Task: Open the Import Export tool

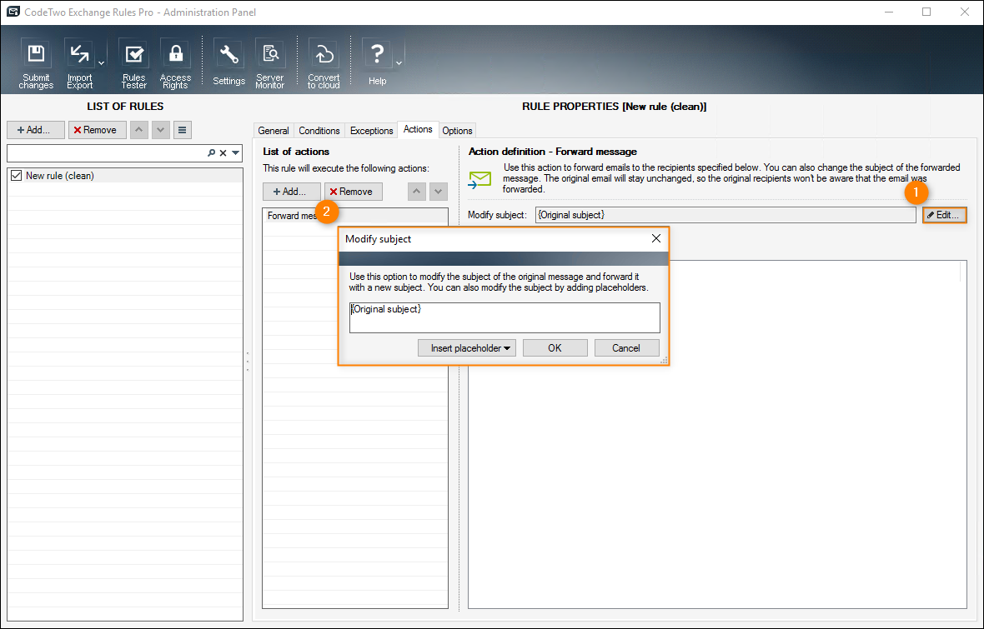Action: tap(80, 64)
